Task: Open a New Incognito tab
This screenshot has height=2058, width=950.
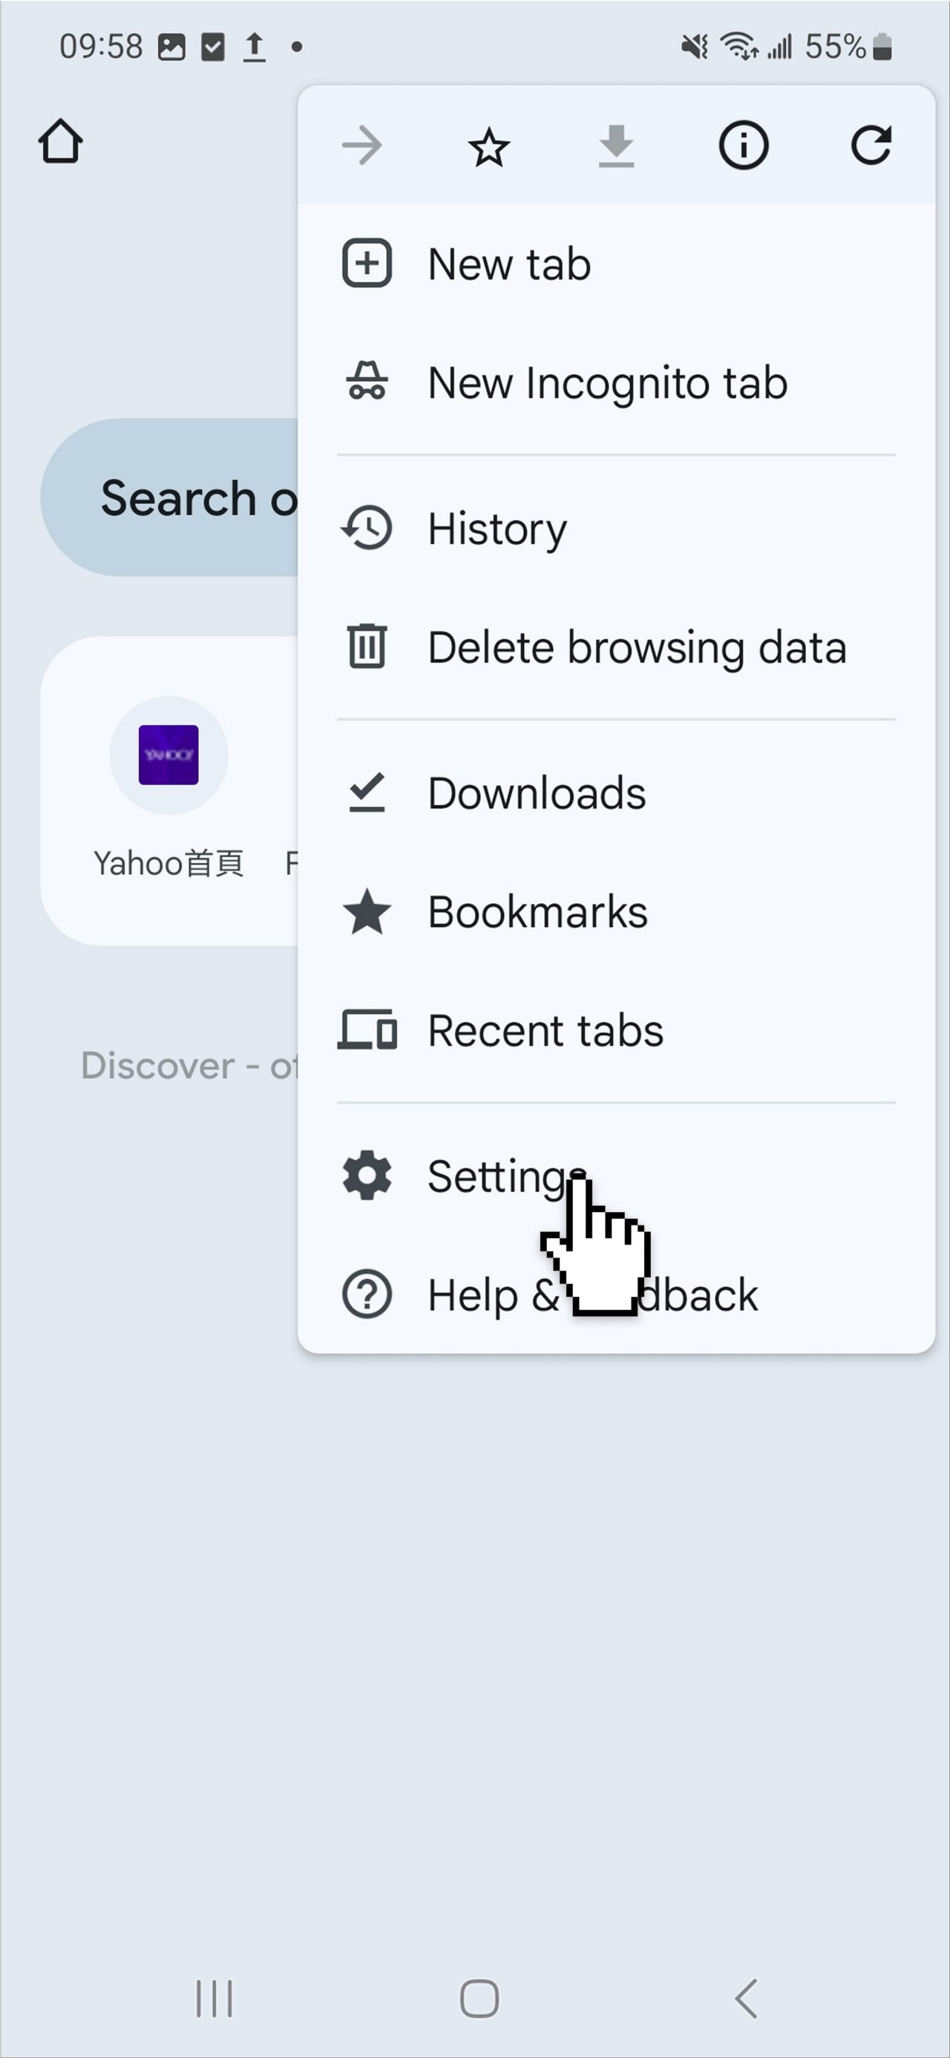Action: click(x=615, y=382)
